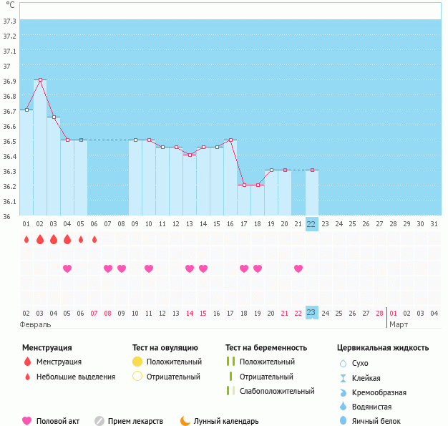This screenshot has height=426, width=448.
Task: Select the highlighted cycle day 22 label
Action: click(311, 223)
